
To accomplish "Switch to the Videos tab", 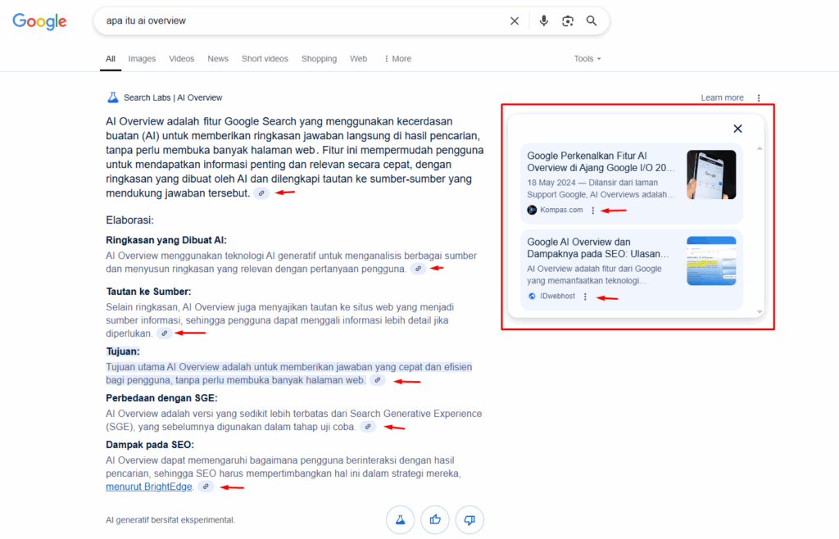I will click(x=181, y=59).
